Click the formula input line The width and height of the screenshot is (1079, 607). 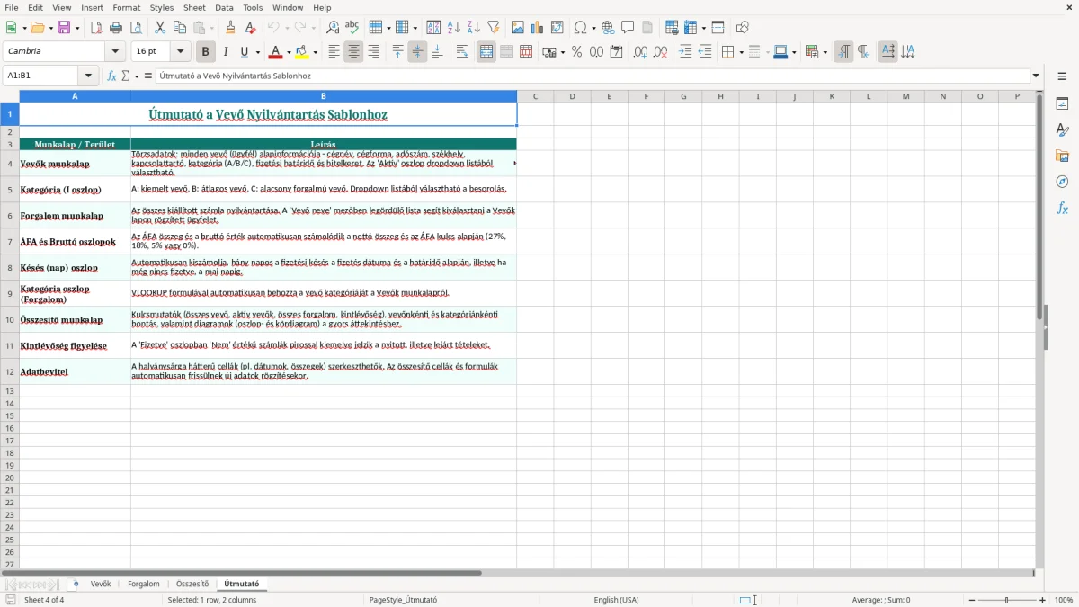[593, 76]
